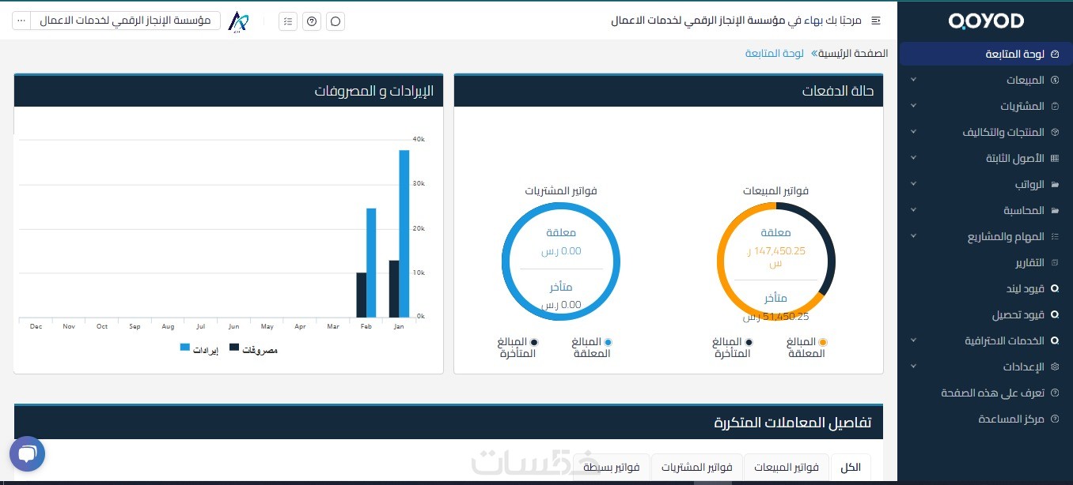Toggle المبالغ المعلقة legend under فواتير المشتريات

[592, 348]
